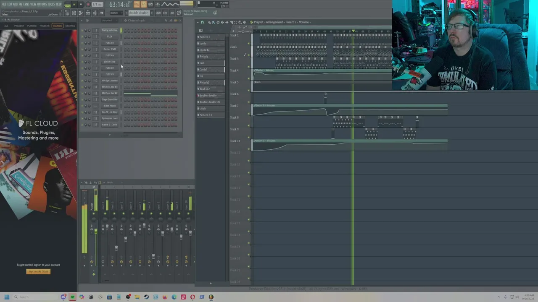This screenshot has height=302, width=538.
Task: Click the plus button next to pattern selector
Action: pos(152,13)
